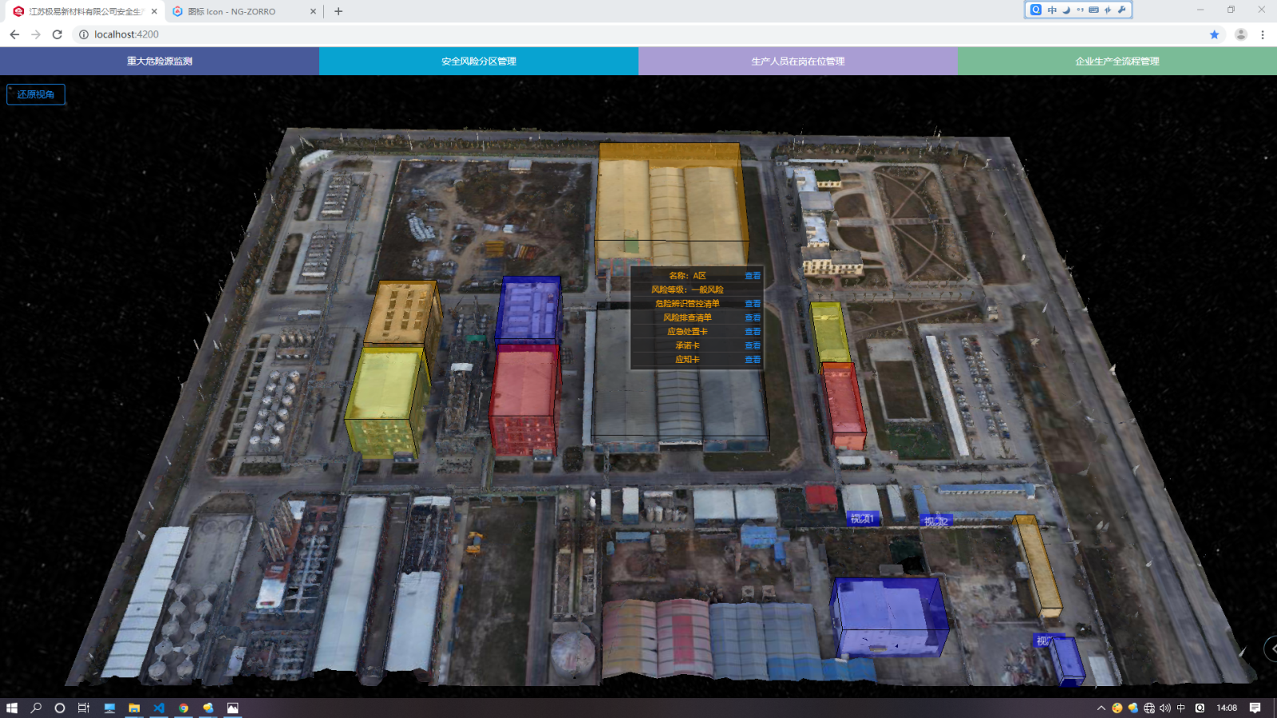The image size is (1277, 718).
Task: Switch to the 安全风险分区管理 tab
Action: point(479,61)
